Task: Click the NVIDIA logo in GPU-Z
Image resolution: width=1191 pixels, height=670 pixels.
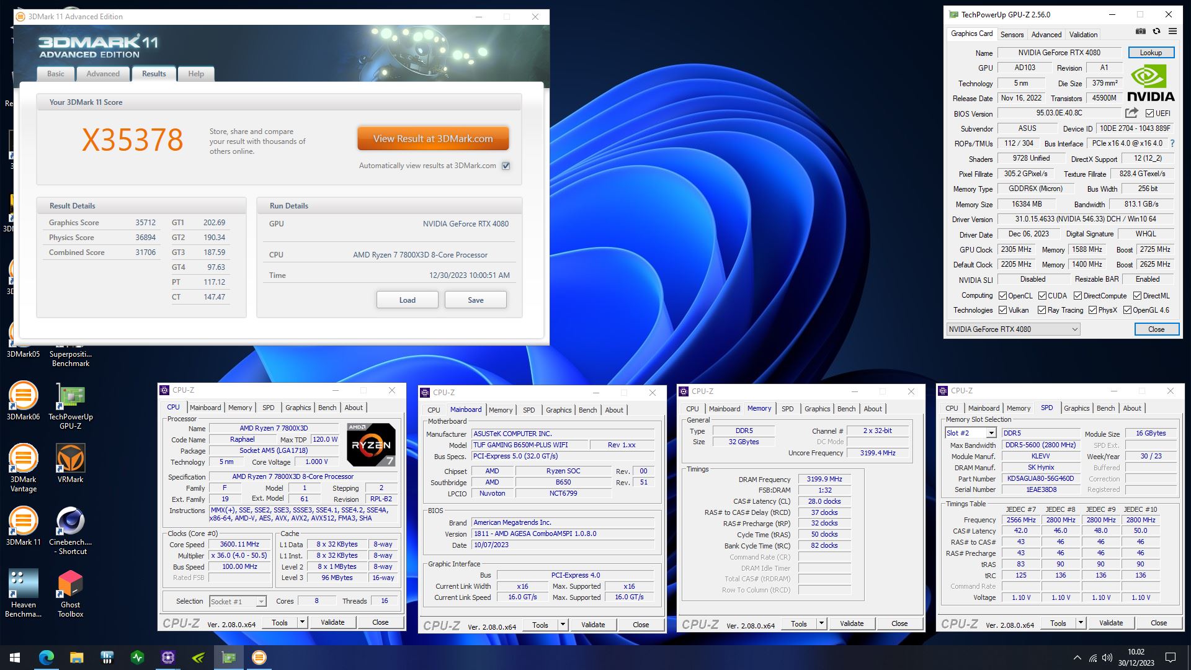Action: click(1151, 83)
